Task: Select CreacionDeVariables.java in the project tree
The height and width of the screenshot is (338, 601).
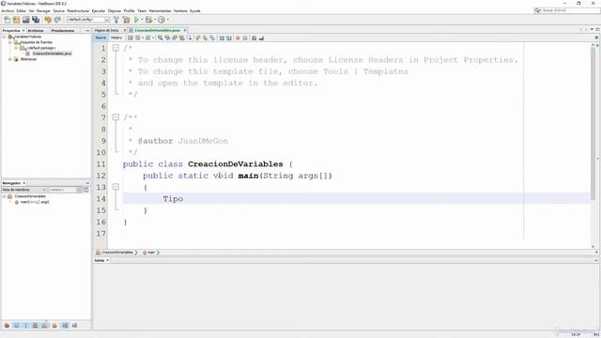Action: pyautogui.click(x=52, y=54)
